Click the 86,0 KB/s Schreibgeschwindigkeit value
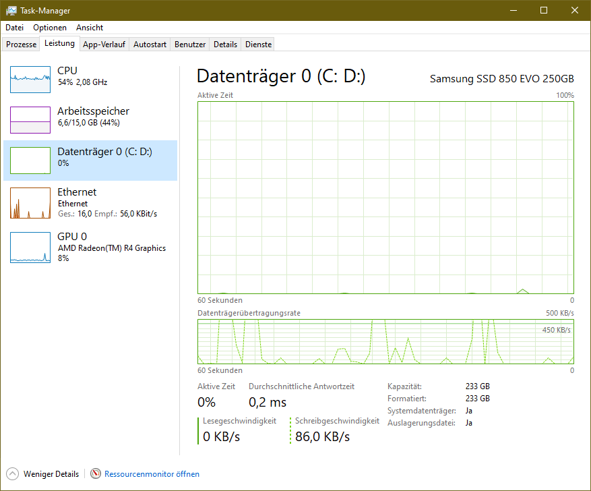 323,436
